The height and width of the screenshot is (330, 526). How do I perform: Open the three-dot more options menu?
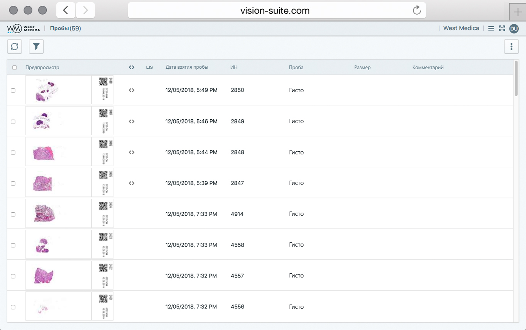[511, 47]
